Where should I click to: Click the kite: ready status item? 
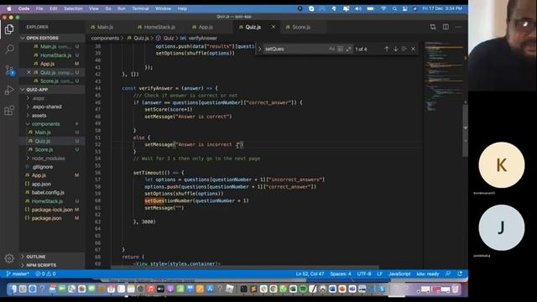click(x=427, y=274)
